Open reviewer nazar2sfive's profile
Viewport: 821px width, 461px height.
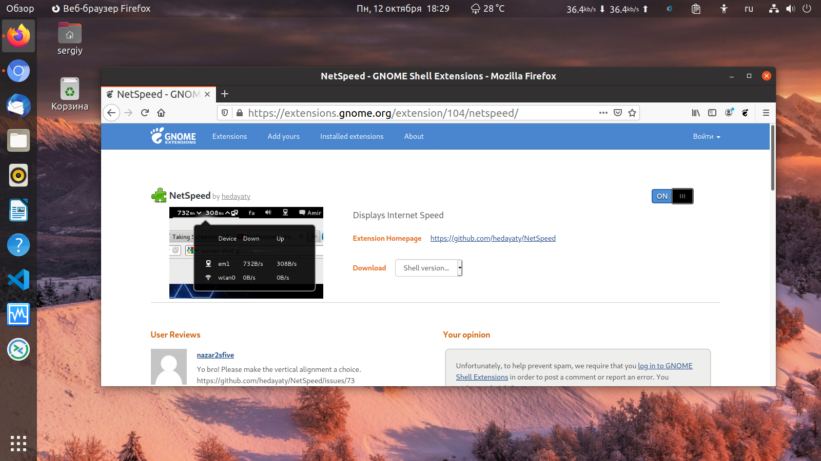click(x=216, y=355)
